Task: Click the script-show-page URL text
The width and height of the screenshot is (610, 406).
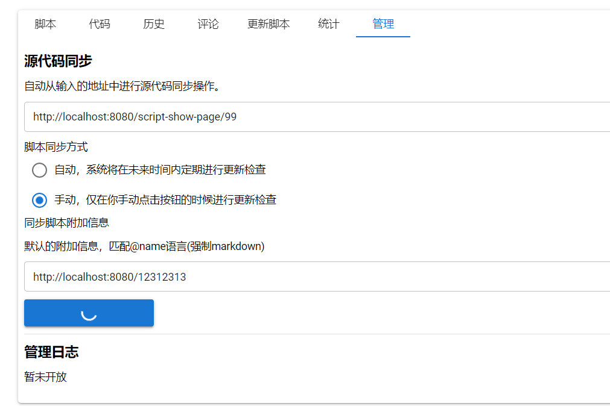Action: pos(133,117)
